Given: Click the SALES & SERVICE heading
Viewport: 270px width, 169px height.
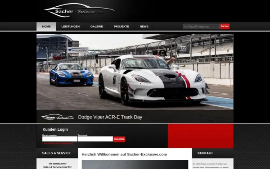Looking at the screenshot, I should [57, 153].
